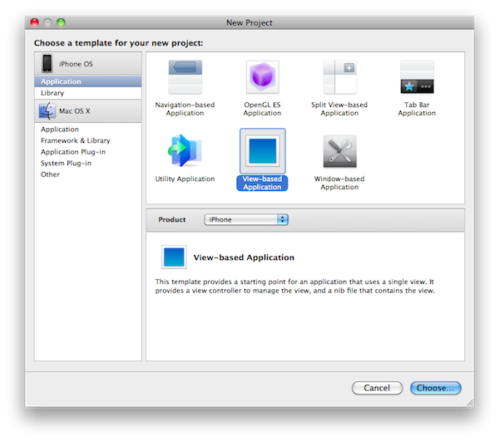Zoom the New Project window with green button
This screenshot has height=441, width=499.
click(61, 22)
